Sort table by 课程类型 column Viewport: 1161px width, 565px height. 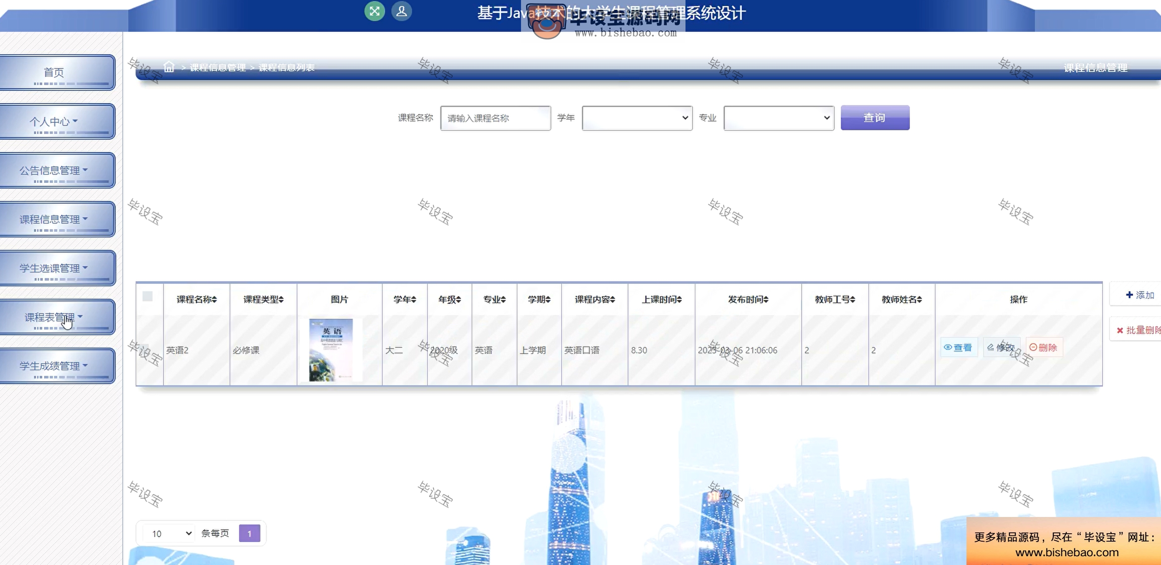[x=264, y=299]
